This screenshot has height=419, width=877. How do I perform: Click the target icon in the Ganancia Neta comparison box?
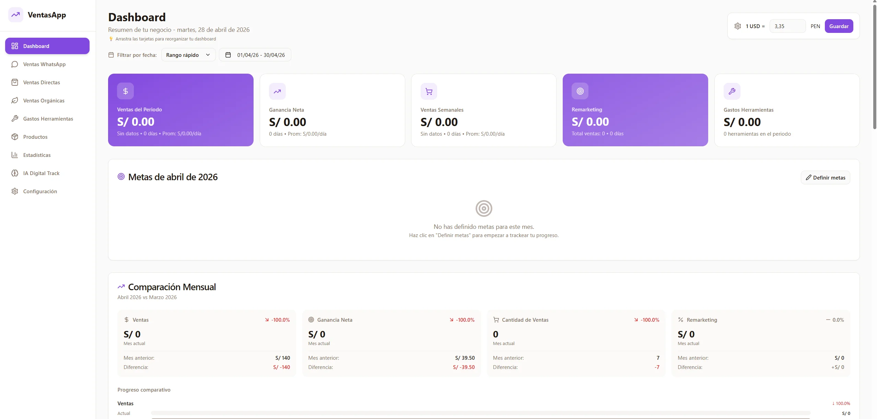click(x=311, y=320)
